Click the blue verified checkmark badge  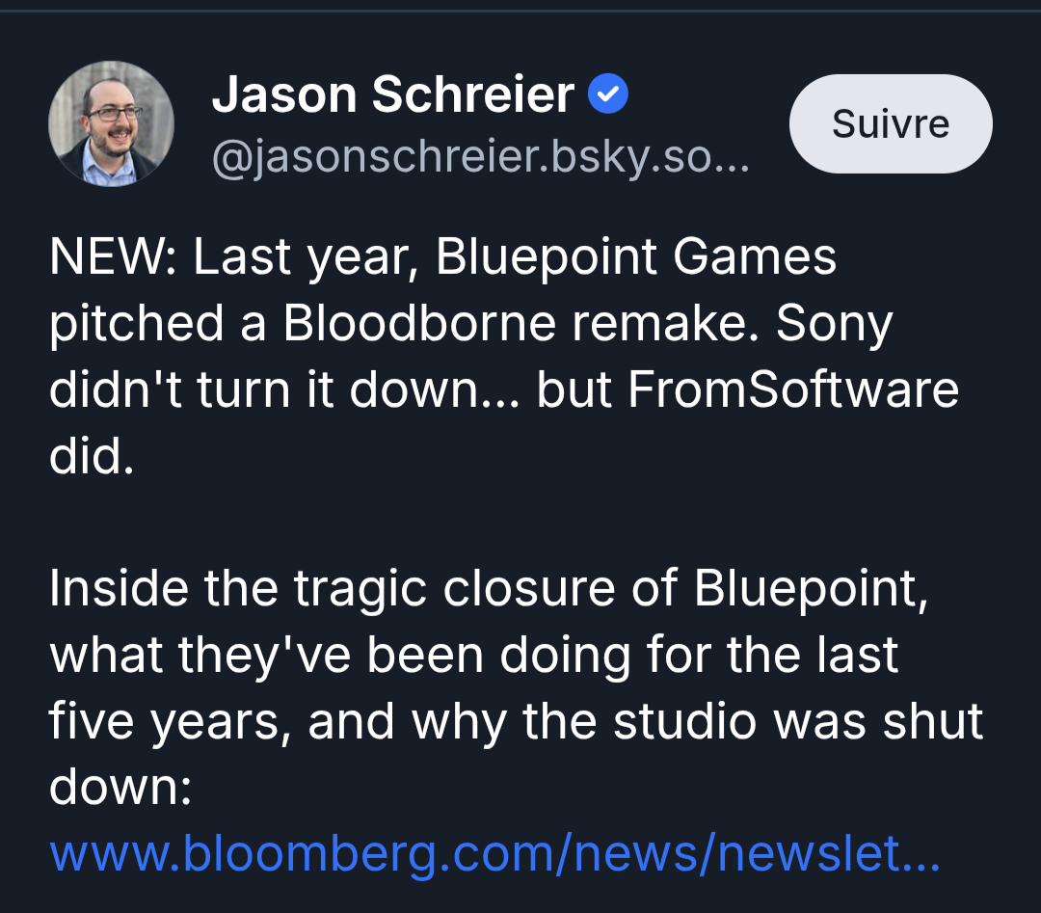click(608, 94)
